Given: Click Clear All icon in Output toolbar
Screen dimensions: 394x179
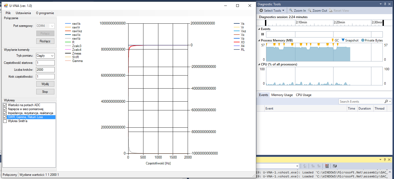Looking at the screenshot, I should coord(327,166).
